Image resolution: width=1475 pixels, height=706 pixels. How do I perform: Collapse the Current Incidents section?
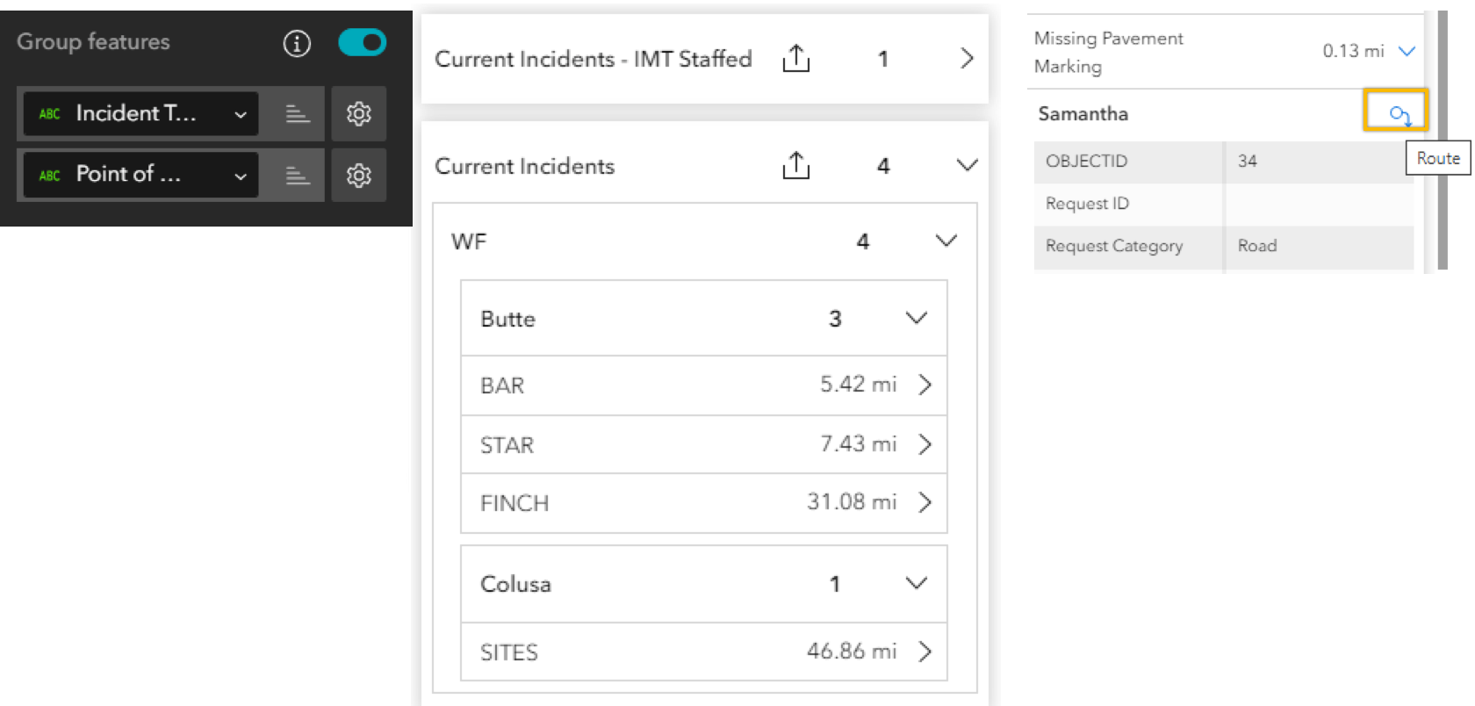pyautogui.click(x=967, y=165)
